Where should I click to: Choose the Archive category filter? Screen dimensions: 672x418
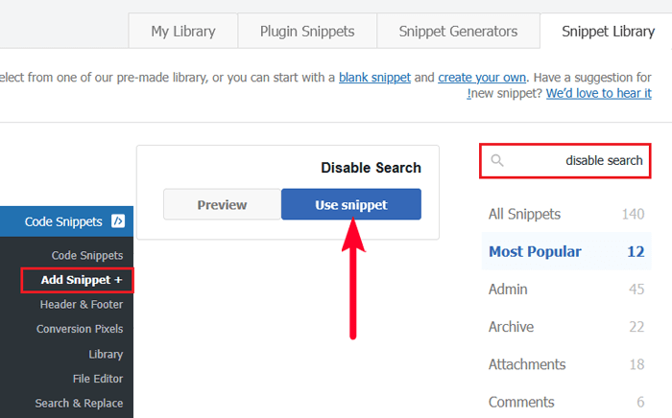(x=511, y=327)
